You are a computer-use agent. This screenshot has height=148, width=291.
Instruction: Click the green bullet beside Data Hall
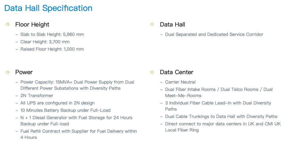[x=152, y=24]
